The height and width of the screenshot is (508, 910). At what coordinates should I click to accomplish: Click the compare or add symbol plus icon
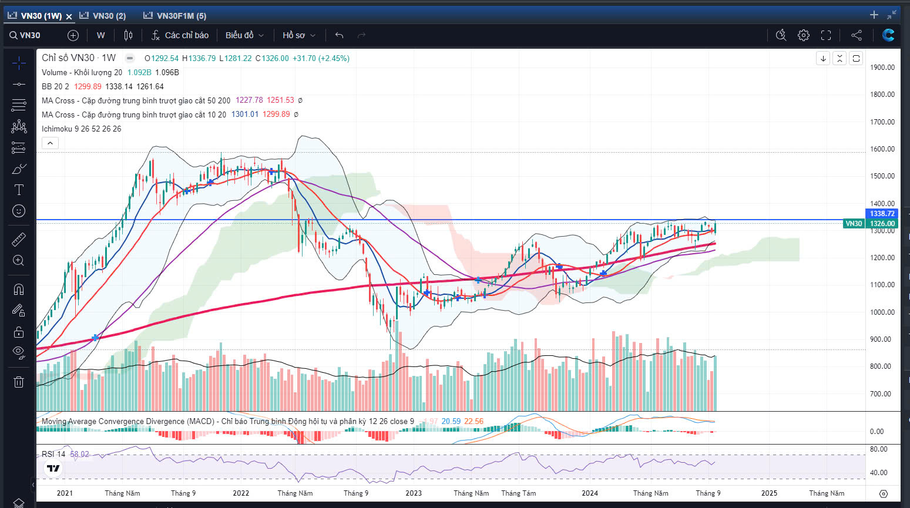click(x=73, y=35)
